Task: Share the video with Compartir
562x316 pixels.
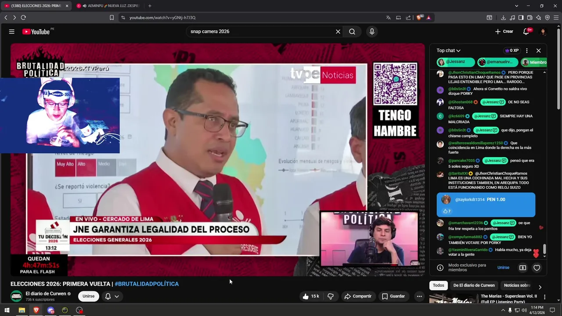Action: 358,296
